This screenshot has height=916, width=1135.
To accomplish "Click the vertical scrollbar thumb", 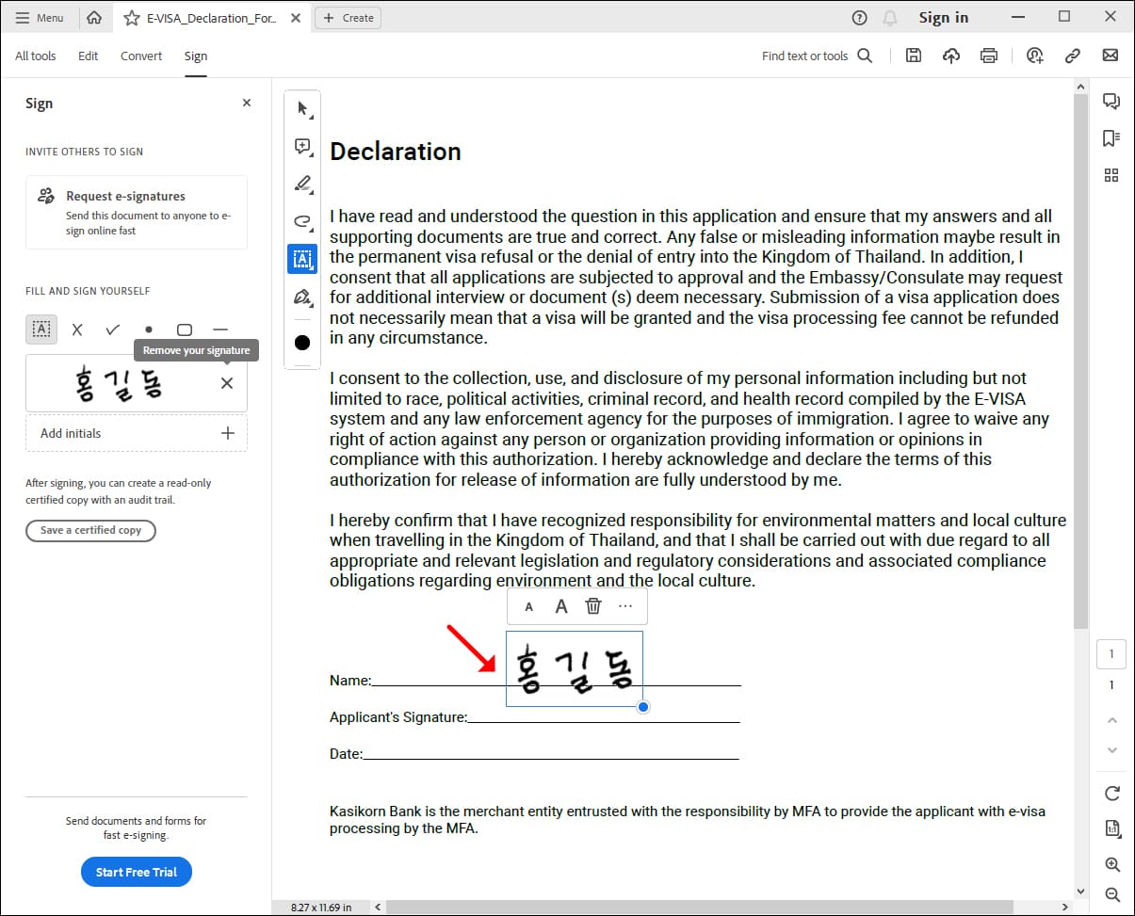I will click(x=1081, y=362).
